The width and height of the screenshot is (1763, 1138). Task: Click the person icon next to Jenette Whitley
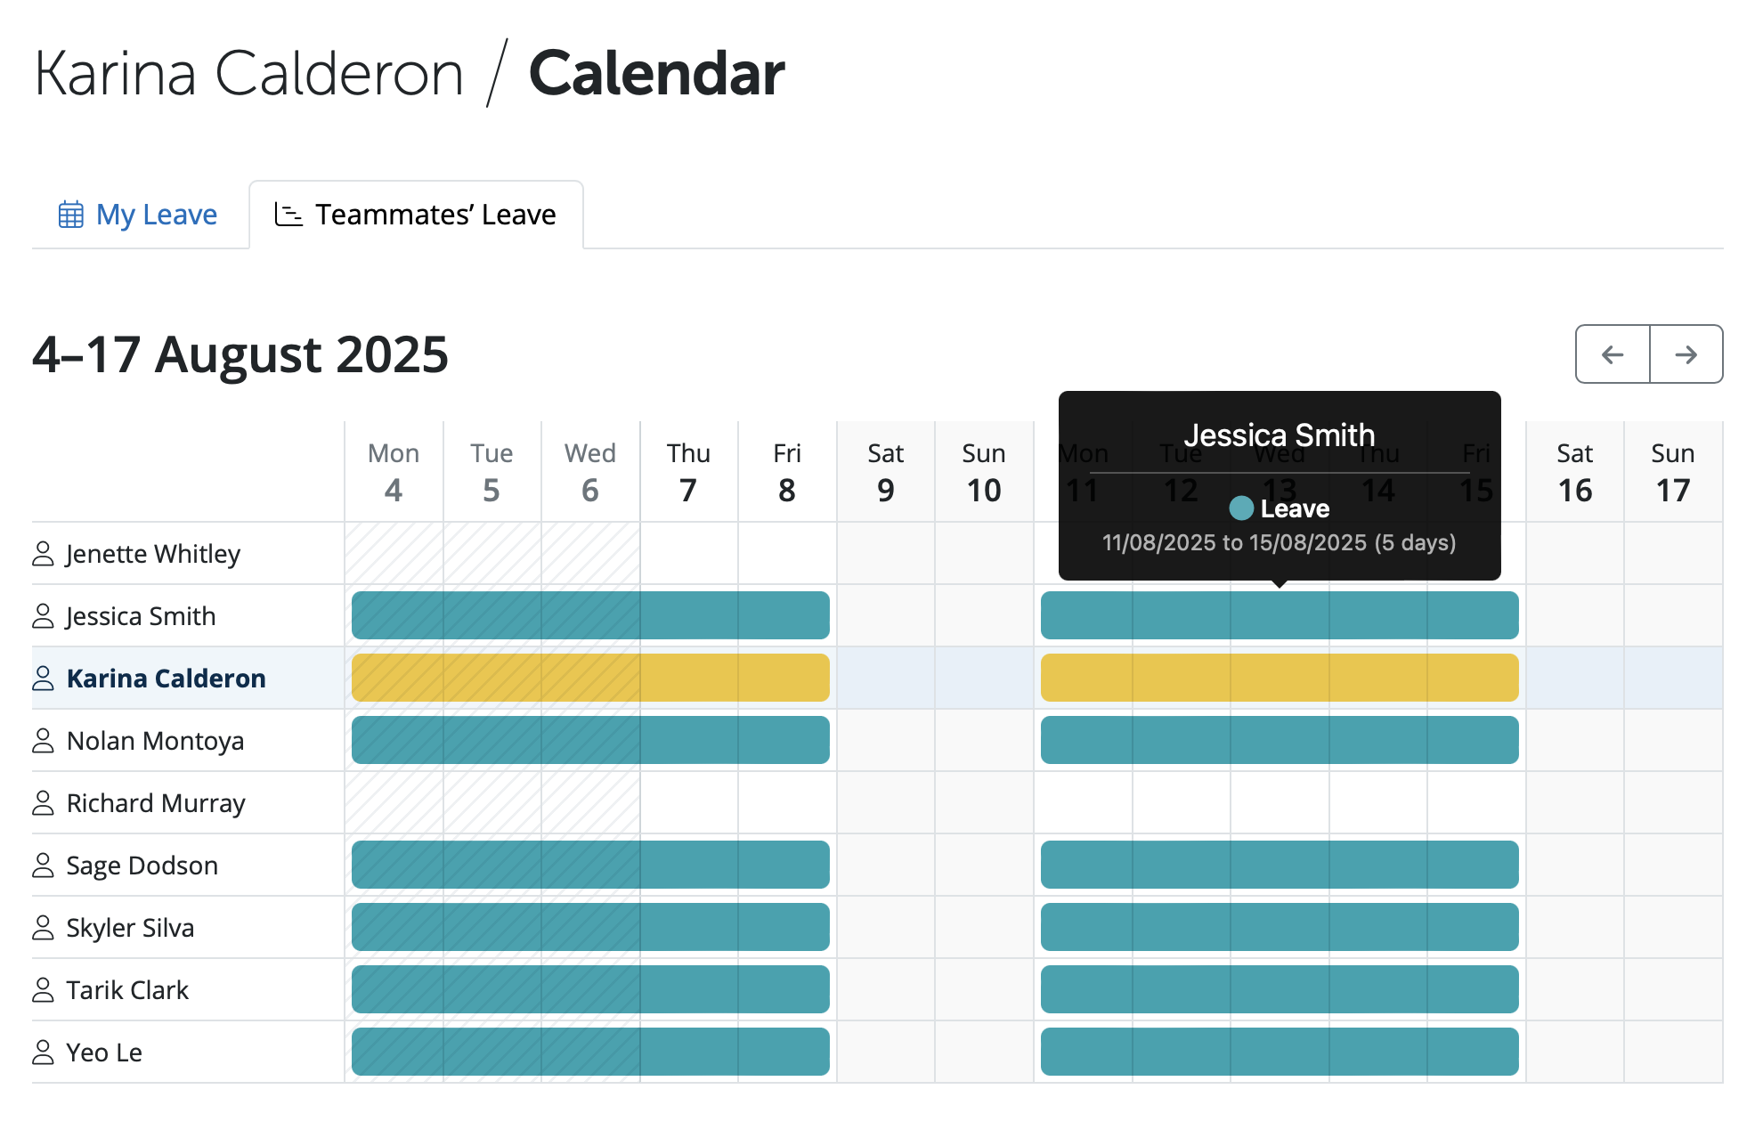pos(43,554)
